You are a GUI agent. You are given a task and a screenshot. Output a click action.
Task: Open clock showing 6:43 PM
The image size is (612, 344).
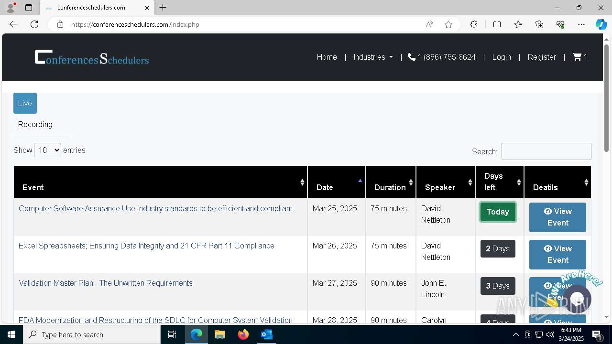pyautogui.click(x=571, y=334)
